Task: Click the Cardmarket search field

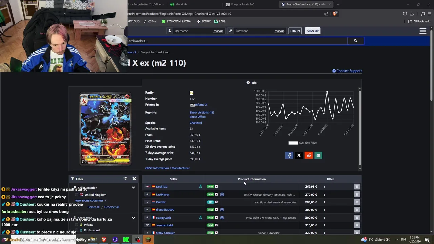Action: pyautogui.click(x=237, y=41)
